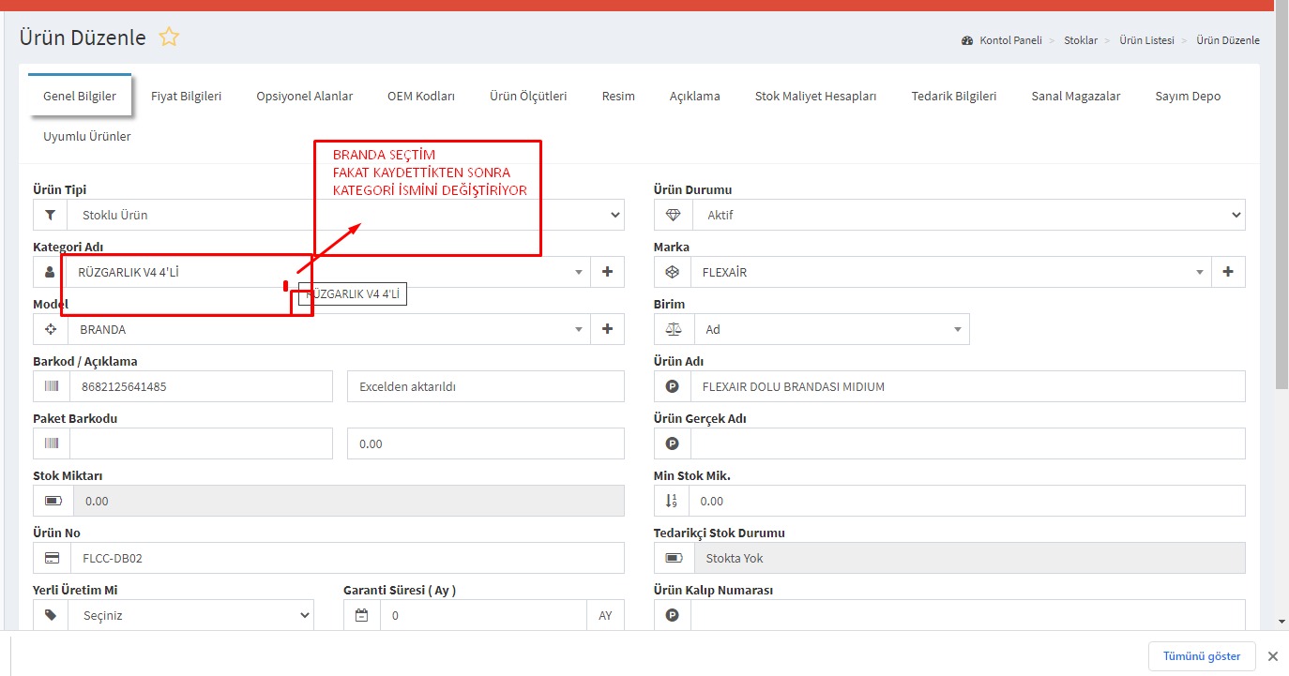Open the Yerli Üretim Mi dropdown
This screenshot has width=1289, height=676.
pos(190,615)
